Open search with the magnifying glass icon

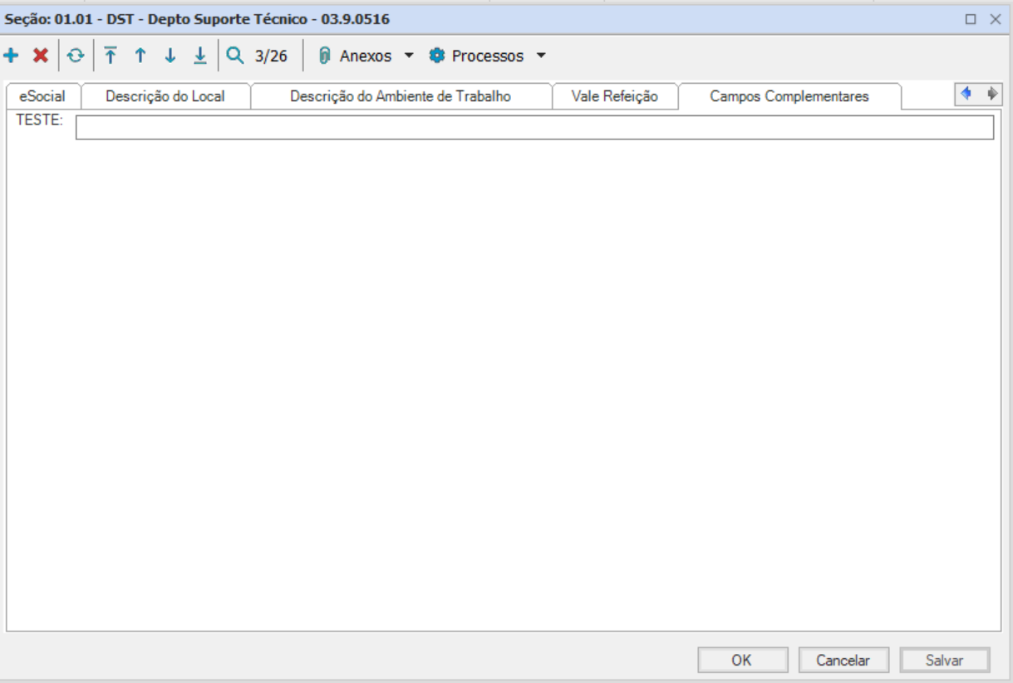click(235, 56)
